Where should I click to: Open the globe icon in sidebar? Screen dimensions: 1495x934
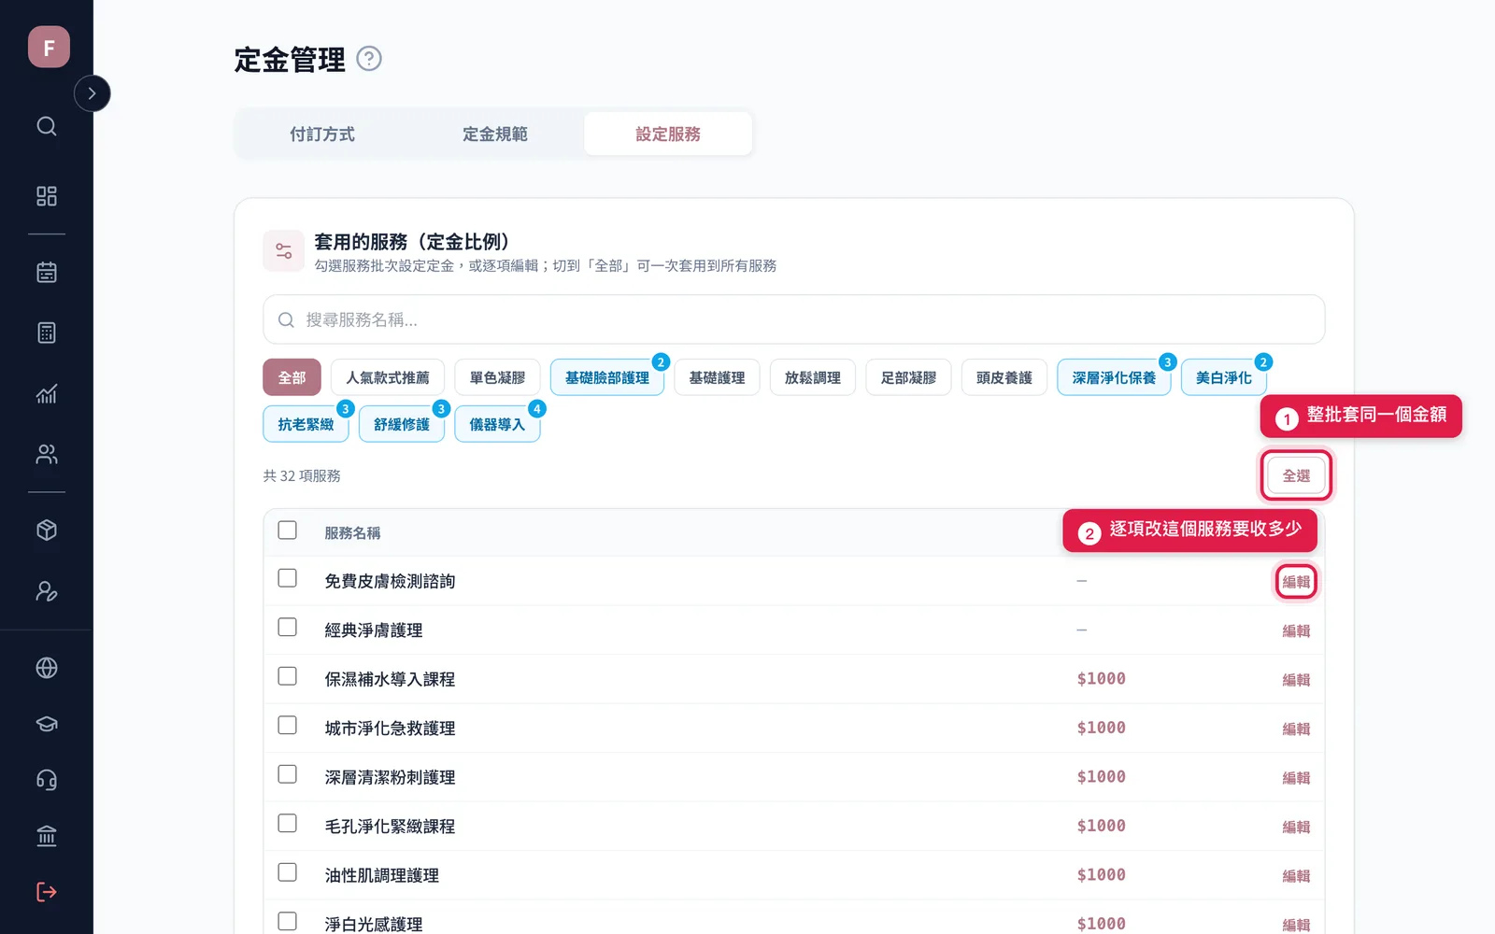click(47, 668)
